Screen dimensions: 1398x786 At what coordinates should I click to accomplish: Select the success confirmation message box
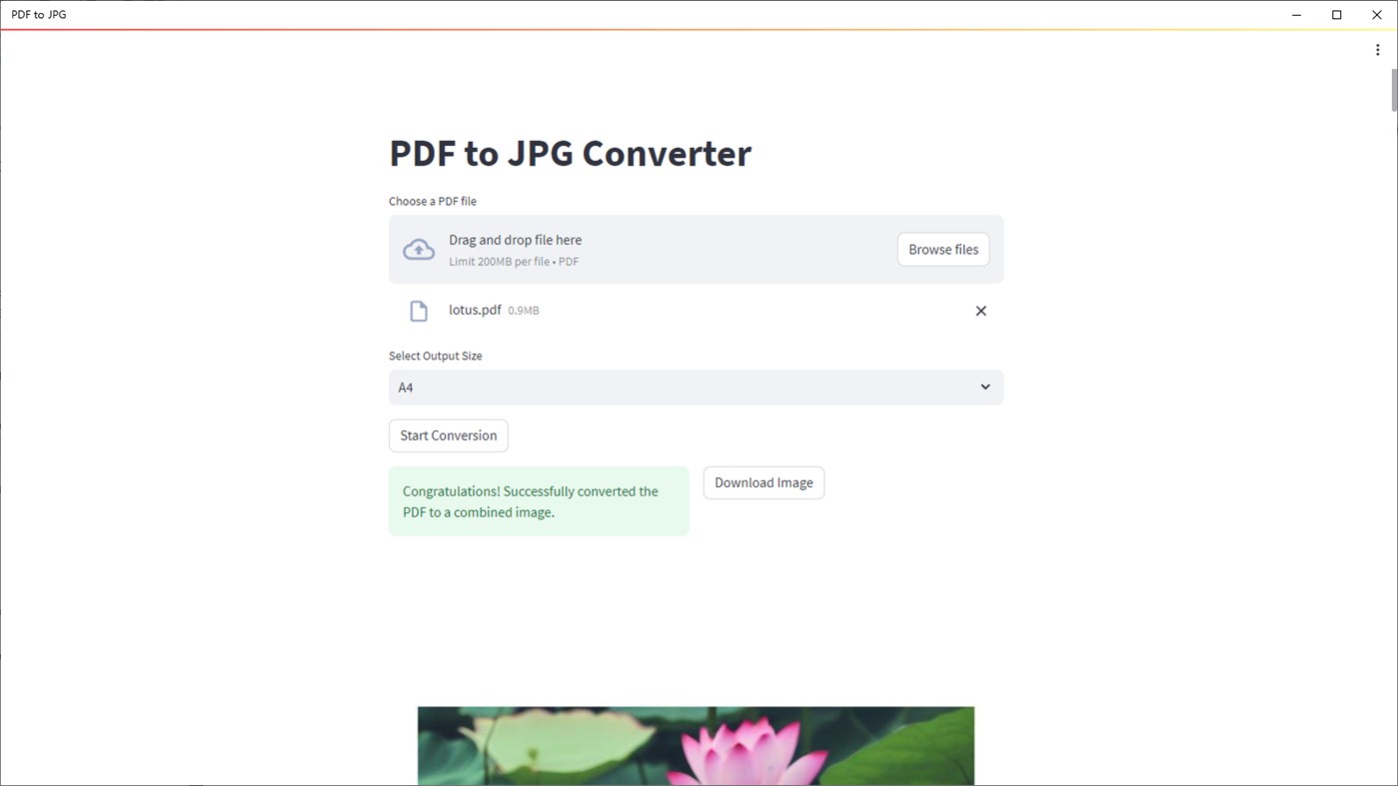[538, 500]
